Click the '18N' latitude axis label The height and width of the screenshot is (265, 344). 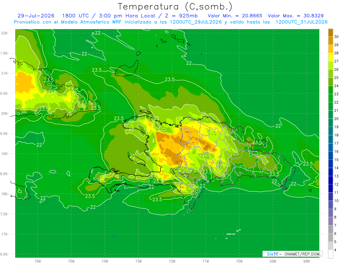pos(4,194)
